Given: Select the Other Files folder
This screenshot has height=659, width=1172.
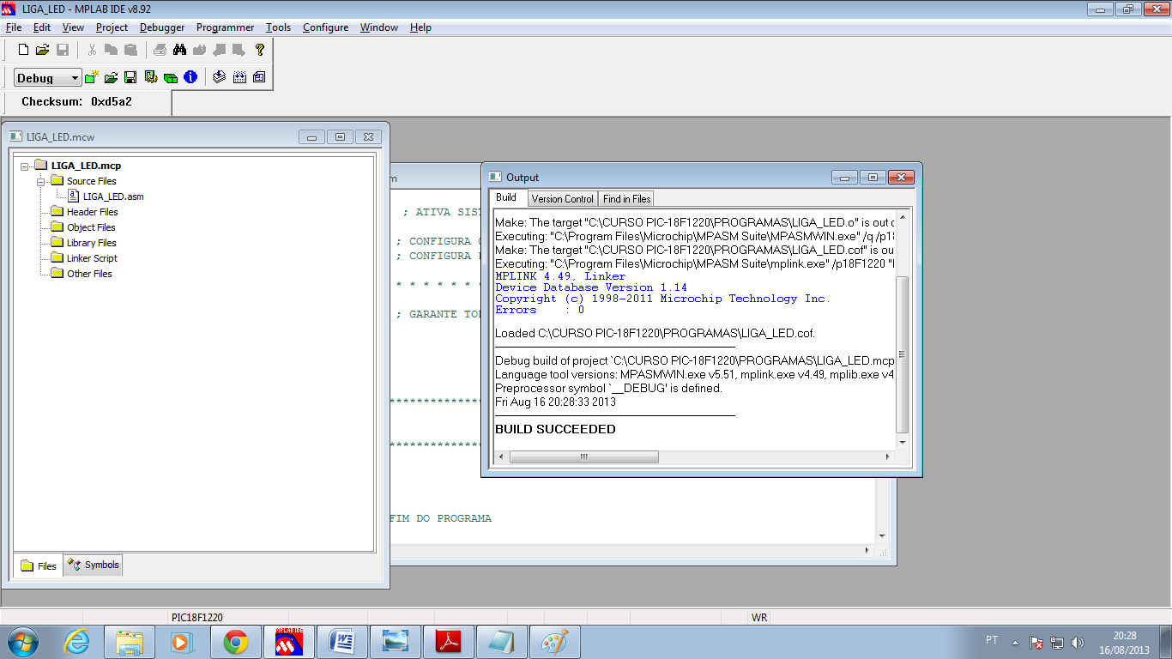Looking at the screenshot, I should pos(89,274).
